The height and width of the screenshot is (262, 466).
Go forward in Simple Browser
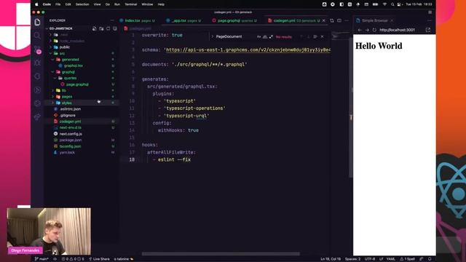click(367, 30)
